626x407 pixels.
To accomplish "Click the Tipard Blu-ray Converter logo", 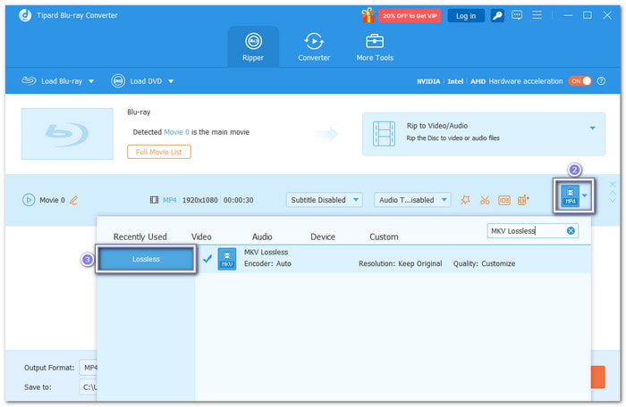I will (x=25, y=15).
